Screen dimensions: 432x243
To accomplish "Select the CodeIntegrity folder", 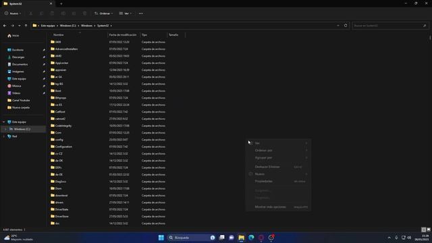I will click(x=63, y=126).
